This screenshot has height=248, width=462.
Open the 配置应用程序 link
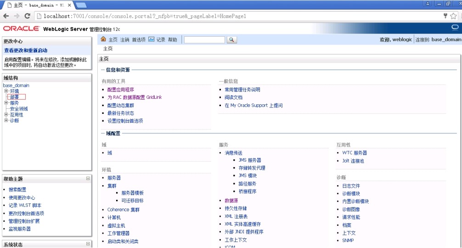pyautogui.click(x=120, y=90)
